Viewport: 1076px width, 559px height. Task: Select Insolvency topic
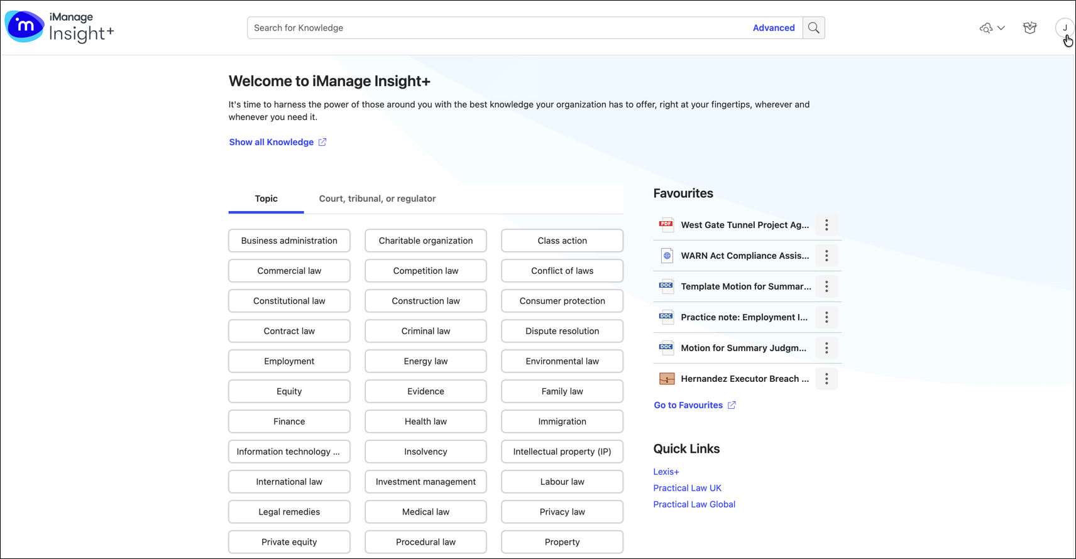point(425,452)
